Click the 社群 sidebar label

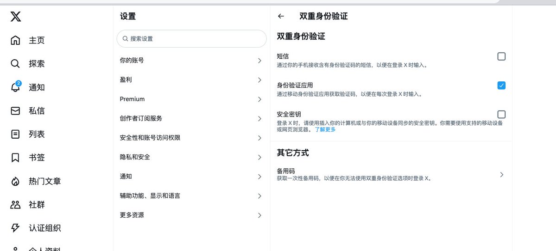[x=37, y=205]
